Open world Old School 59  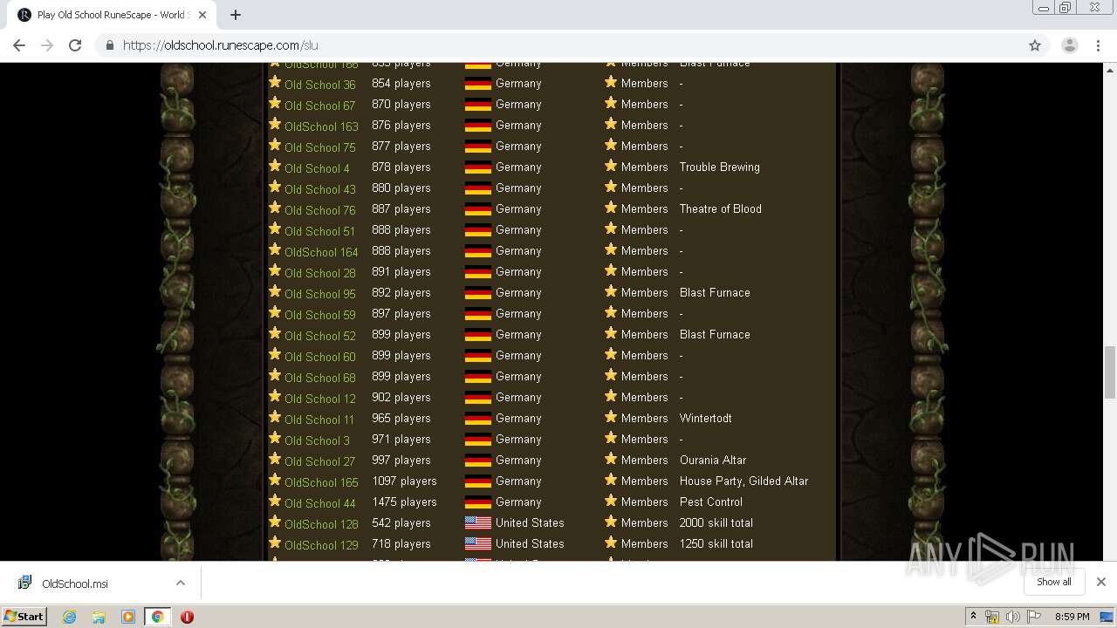pyautogui.click(x=319, y=315)
